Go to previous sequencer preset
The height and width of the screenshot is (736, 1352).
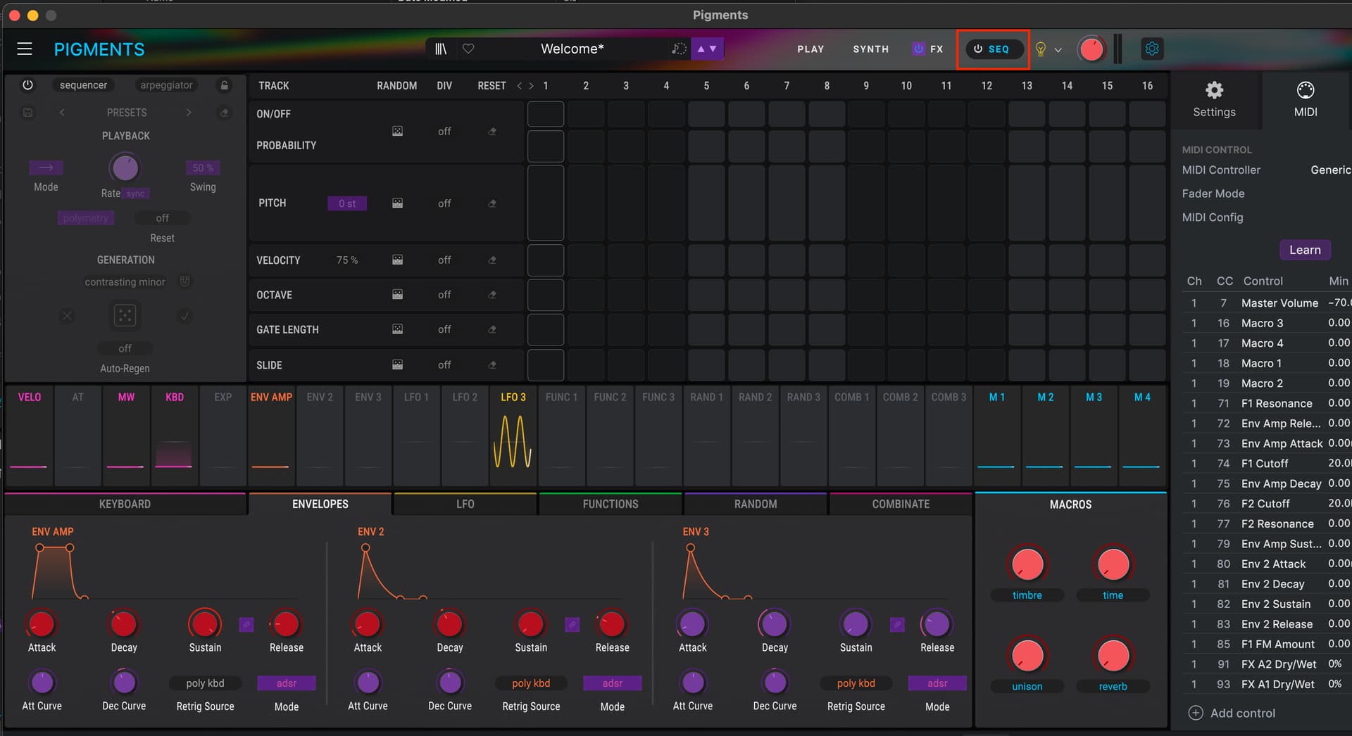click(62, 113)
